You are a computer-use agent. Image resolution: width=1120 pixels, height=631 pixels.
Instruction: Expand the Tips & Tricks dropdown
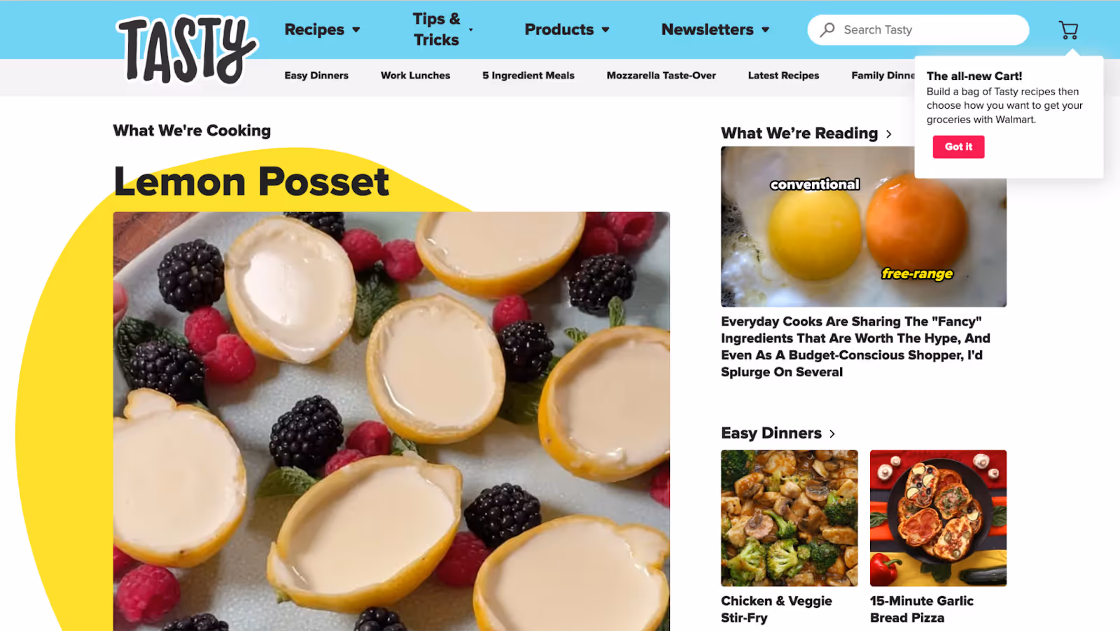click(442, 29)
